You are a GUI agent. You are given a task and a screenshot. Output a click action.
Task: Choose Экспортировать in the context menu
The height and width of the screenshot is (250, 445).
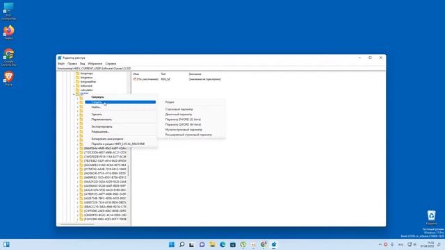click(120, 126)
